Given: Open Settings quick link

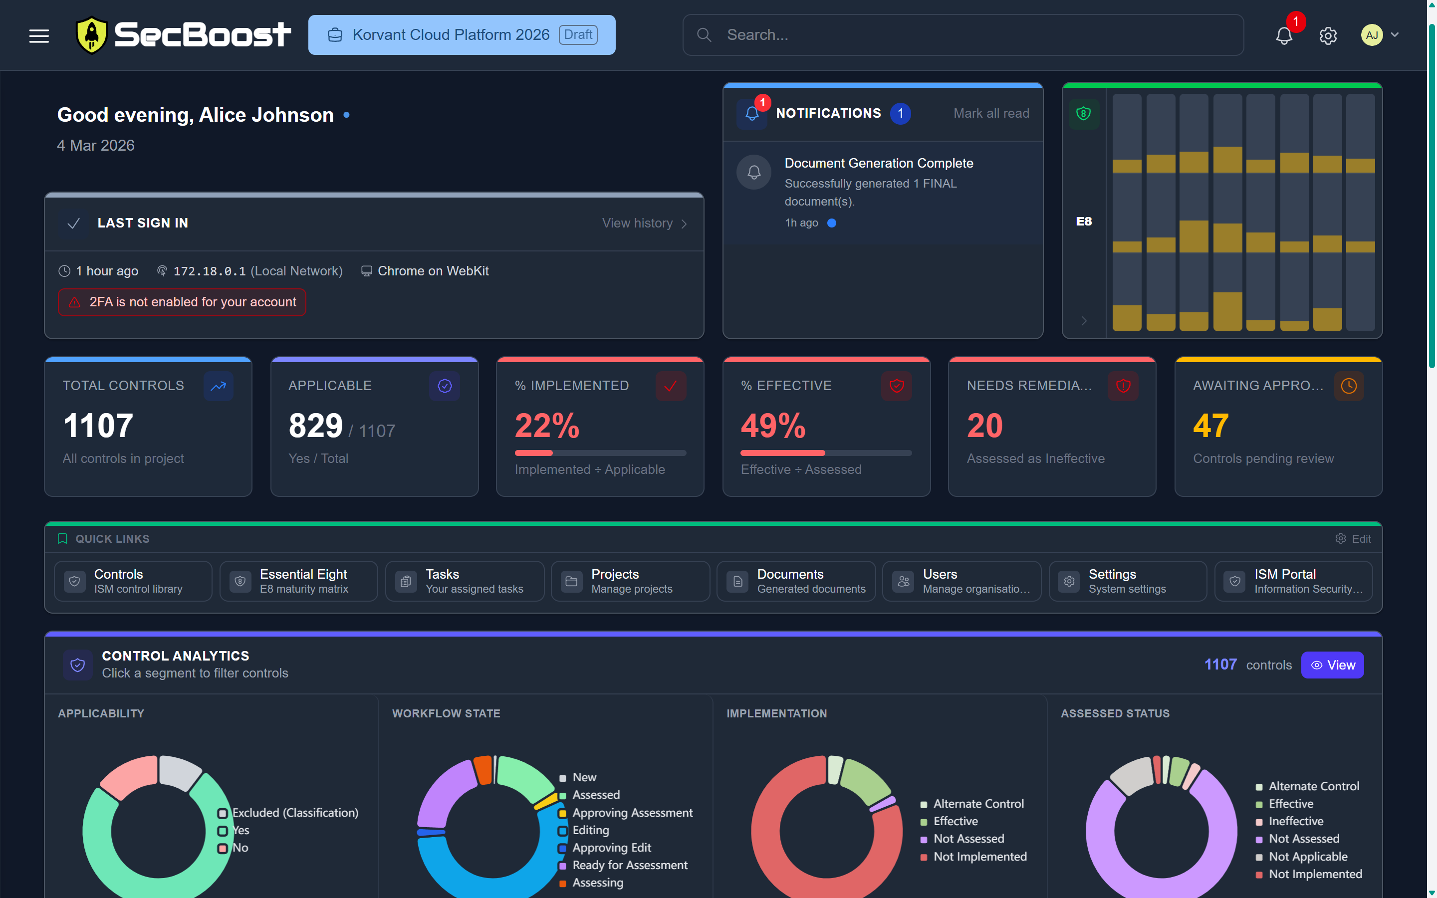Looking at the screenshot, I should (x=1128, y=581).
